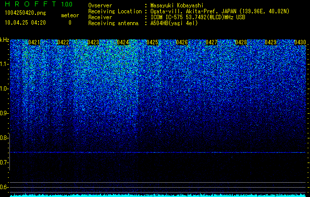
Task: Click the 0424 time marker
Action: [x=123, y=42]
